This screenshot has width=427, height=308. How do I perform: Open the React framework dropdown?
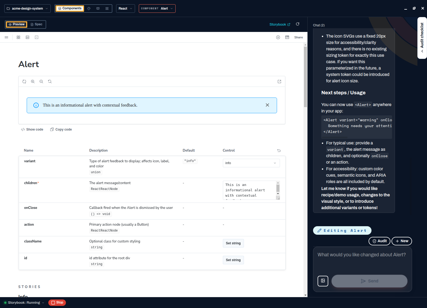click(125, 9)
